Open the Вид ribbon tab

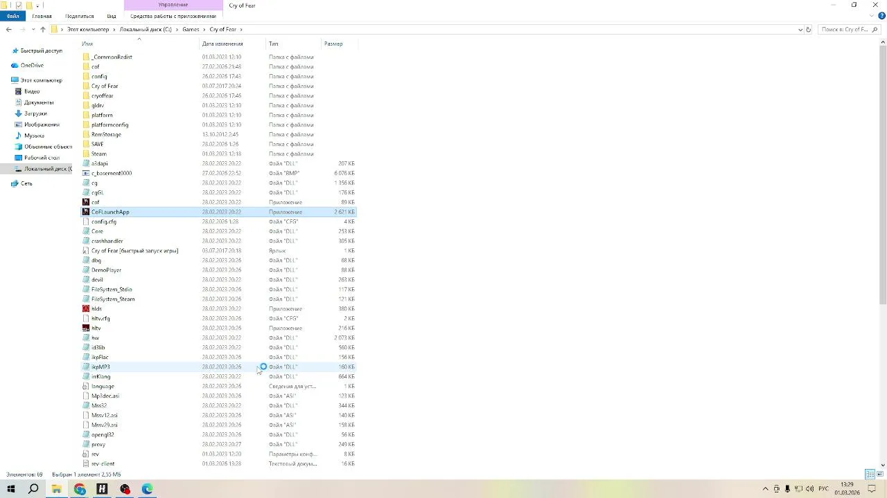click(112, 16)
